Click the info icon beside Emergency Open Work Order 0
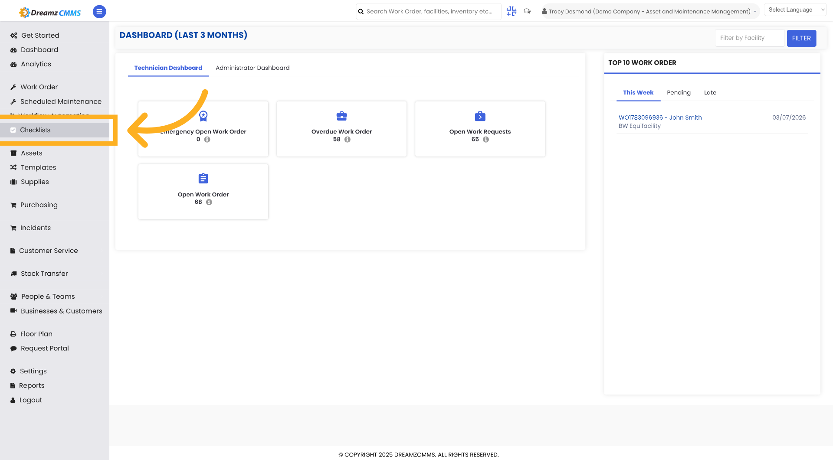 pos(207,140)
